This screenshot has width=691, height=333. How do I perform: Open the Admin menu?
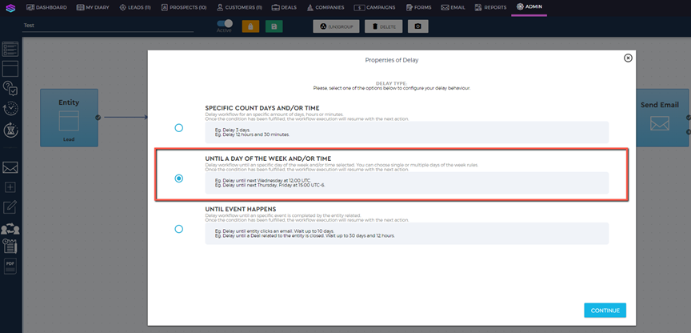pyautogui.click(x=529, y=7)
